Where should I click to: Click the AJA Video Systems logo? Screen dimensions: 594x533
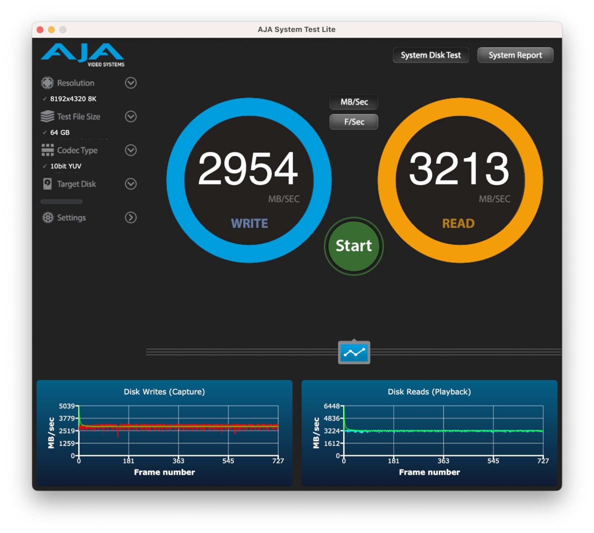(82, 55)
